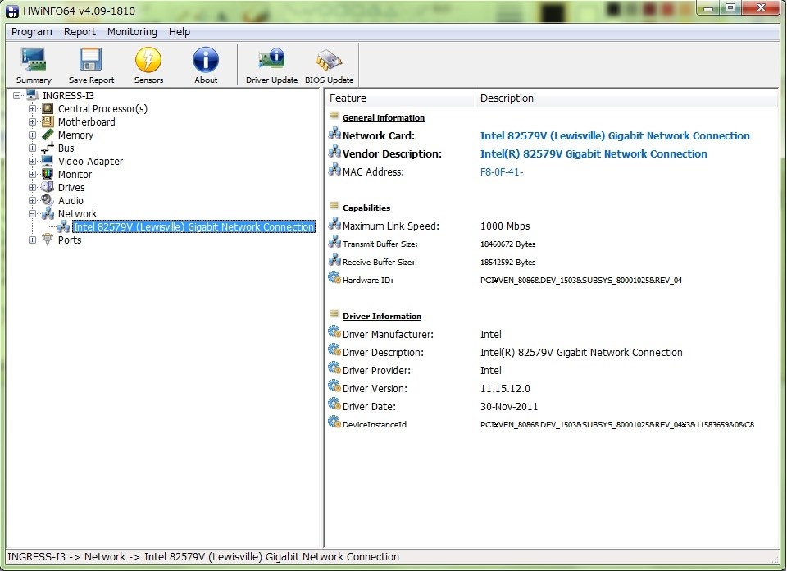Image resolution: width=787 pixels, height=571 pixels.
Task: Select the Memory tree item label
Action: tap(75, 135)
